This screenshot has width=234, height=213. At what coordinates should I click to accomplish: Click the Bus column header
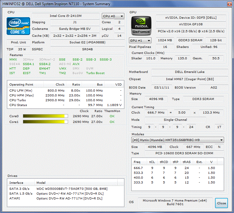[93, 84]
